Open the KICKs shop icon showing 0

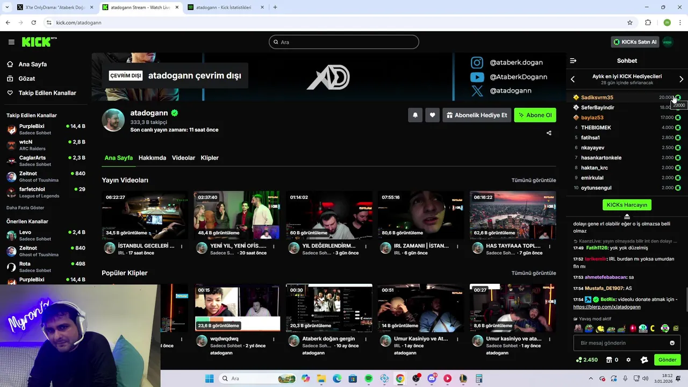pyautogui.click(x=612, y=360)
